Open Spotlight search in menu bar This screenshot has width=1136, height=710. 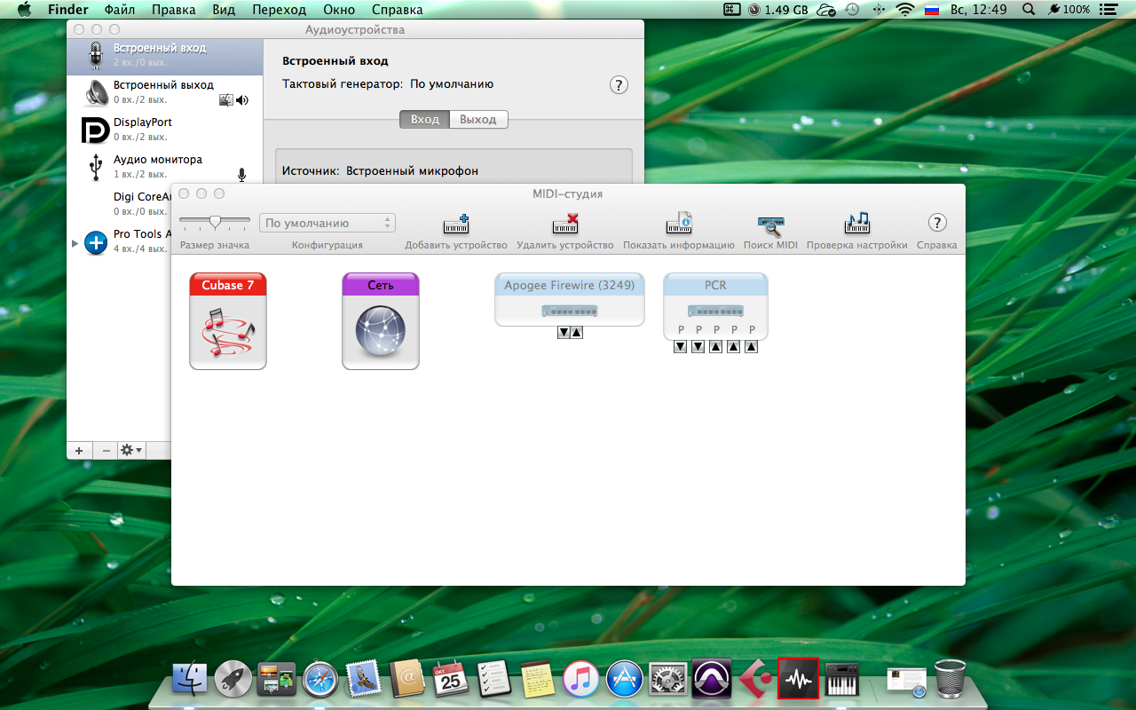[1029, 10]
